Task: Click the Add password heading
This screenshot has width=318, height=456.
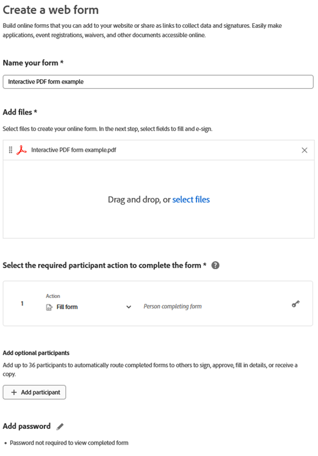Action: click(x=27, y=426)
